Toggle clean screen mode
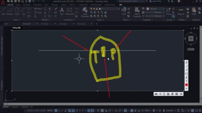Image resolution: width=202 pixels, height=113 pixels. (196, 110)
